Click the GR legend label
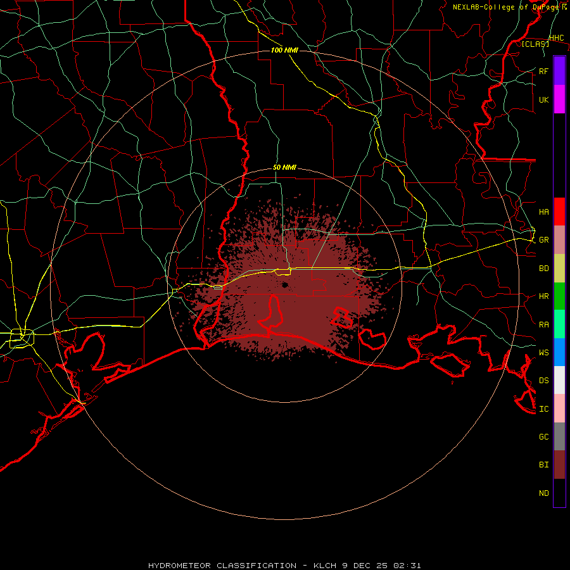The height and width of the screenshot is (570, 570). click(543, 240)
